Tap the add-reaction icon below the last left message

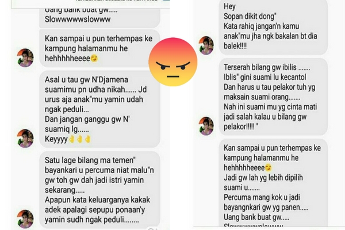coord(152,229)
